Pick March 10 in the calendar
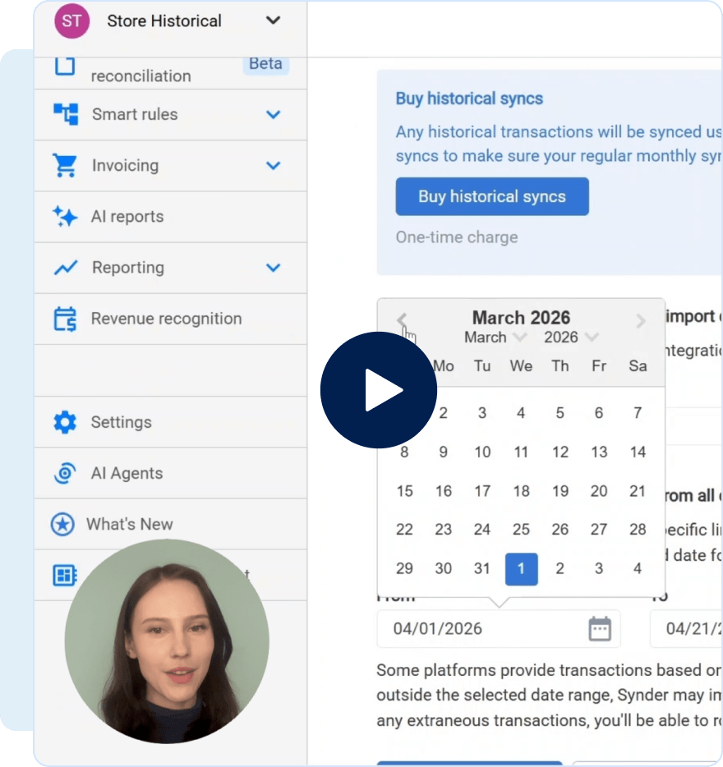Image resolution: width=723 pixels, height=767 pixels. pos(482,452)
